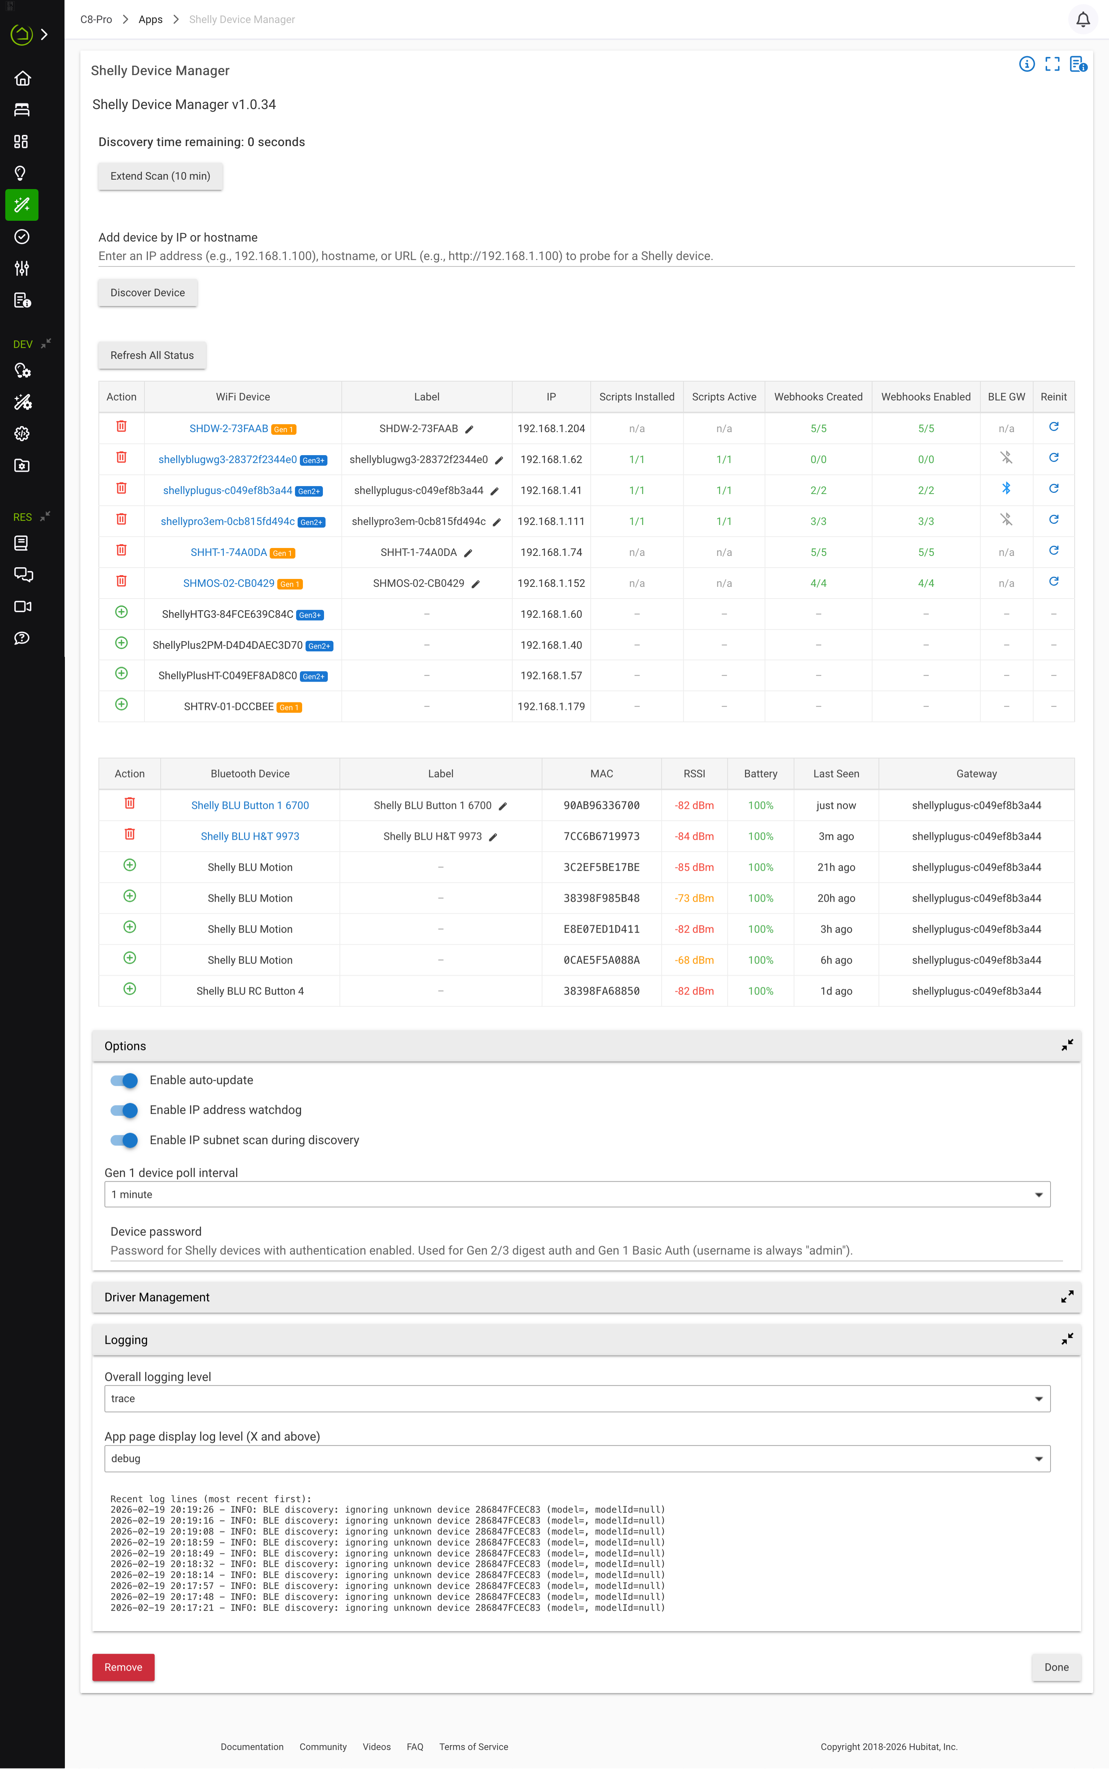Open the notifications bell
Screen dimensions: 1109x1770
tap(1083, 20)
